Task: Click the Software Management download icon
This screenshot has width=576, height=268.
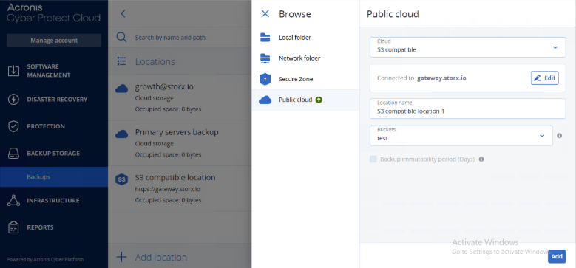Action: pyautogui.click(x=13, y=71)
